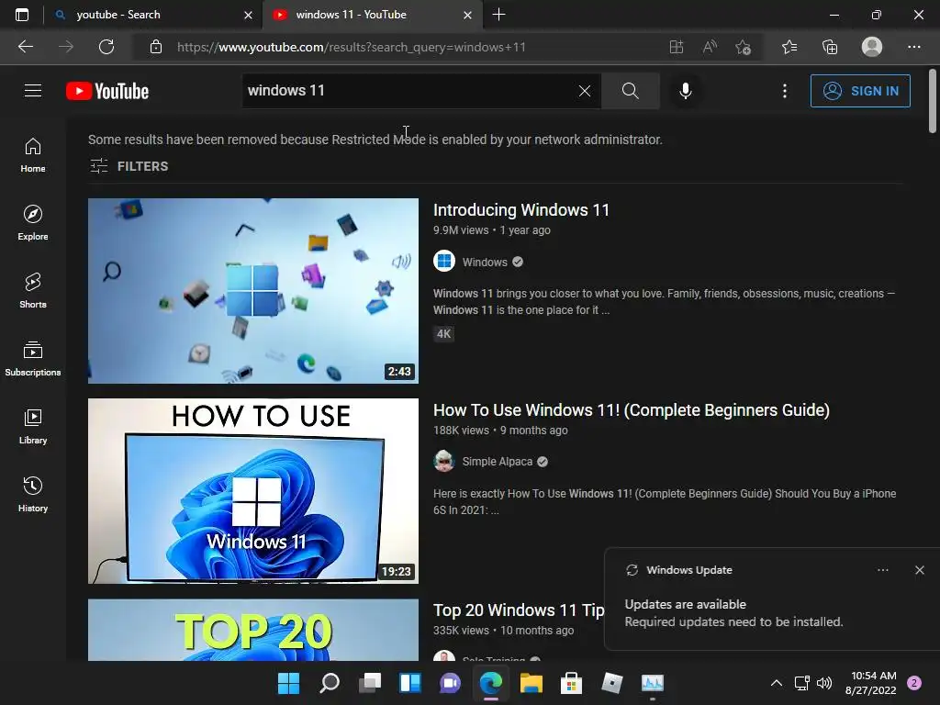This screenshot has width=940, height=705.
Task: Open Collections in Edge
Action: coord(830,47)
